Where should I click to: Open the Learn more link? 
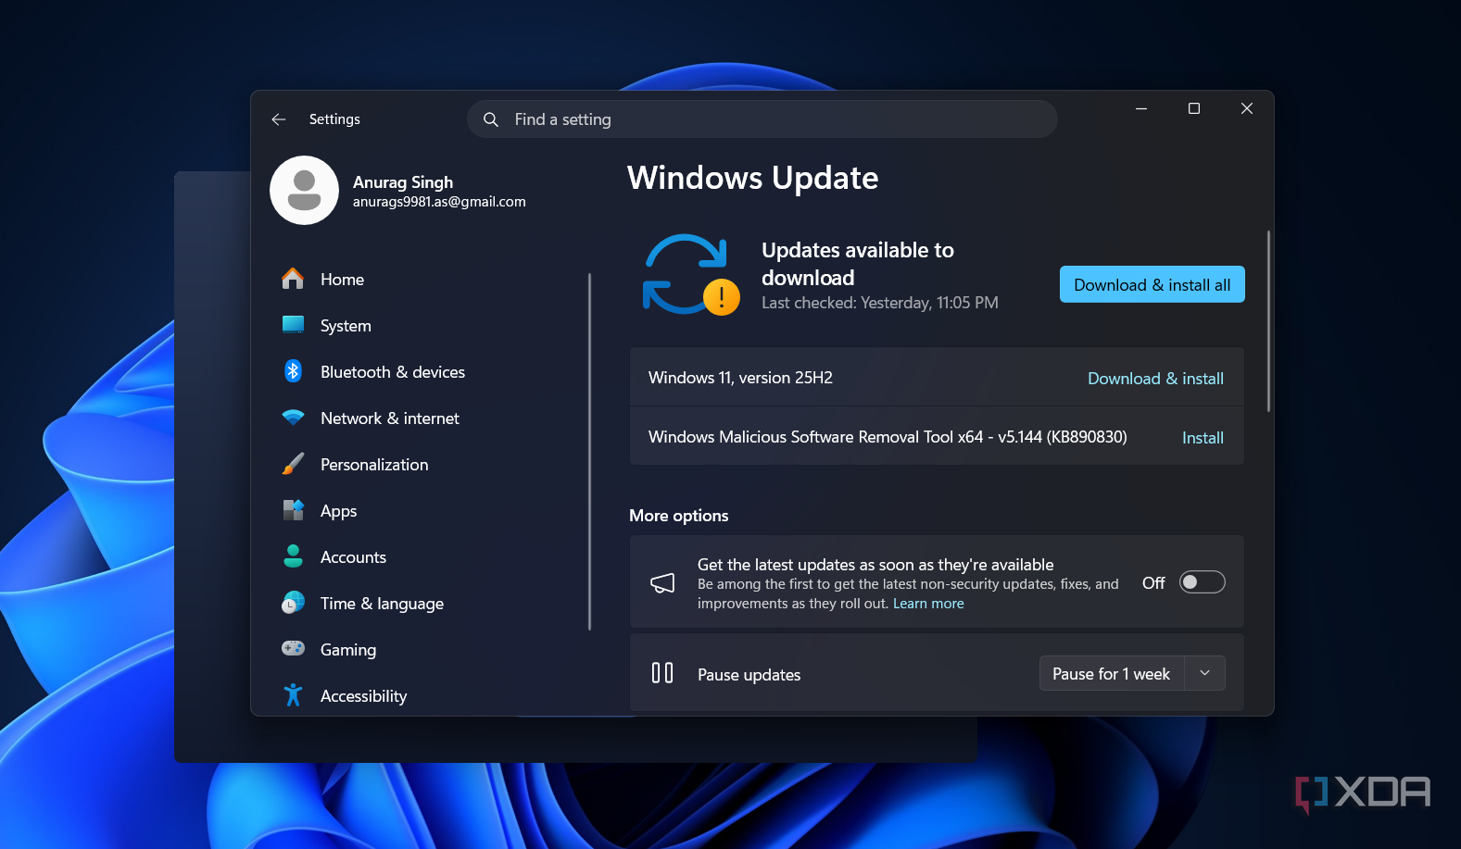928,604
